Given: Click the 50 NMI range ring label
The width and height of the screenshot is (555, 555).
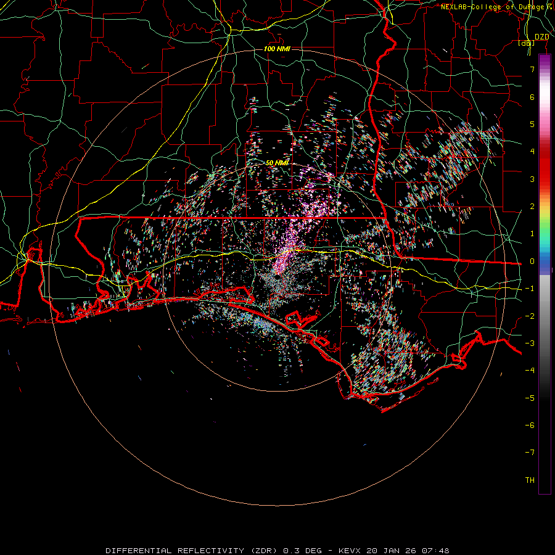Looking at the screenshot, I should (277, 163).
